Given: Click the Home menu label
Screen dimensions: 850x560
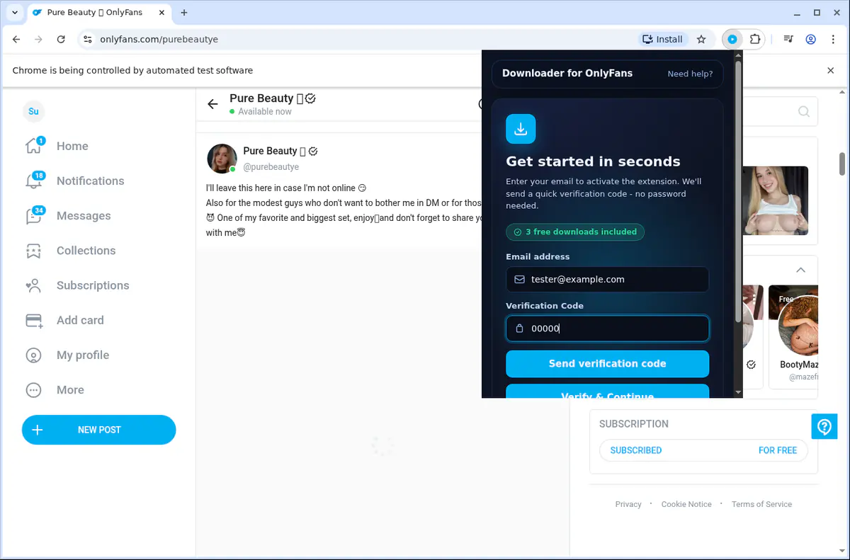Looking at the screenshot, I should (72, 146).
